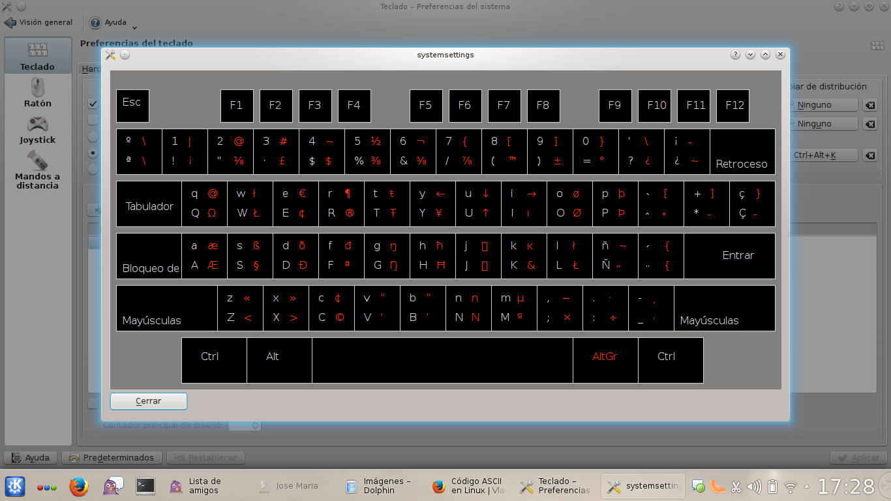Click the F1 key in keyboard preview
The image size is (891, 501).
pos(237,106)
